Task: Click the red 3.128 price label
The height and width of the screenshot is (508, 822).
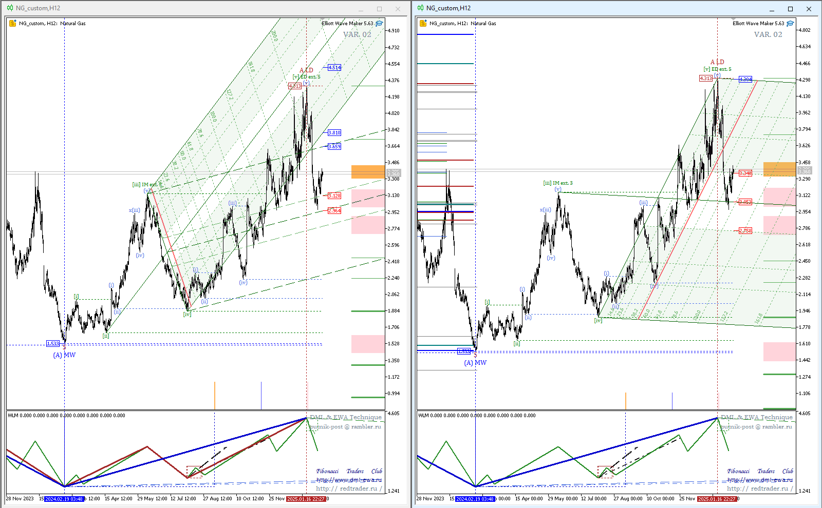Action: [334, 196]
